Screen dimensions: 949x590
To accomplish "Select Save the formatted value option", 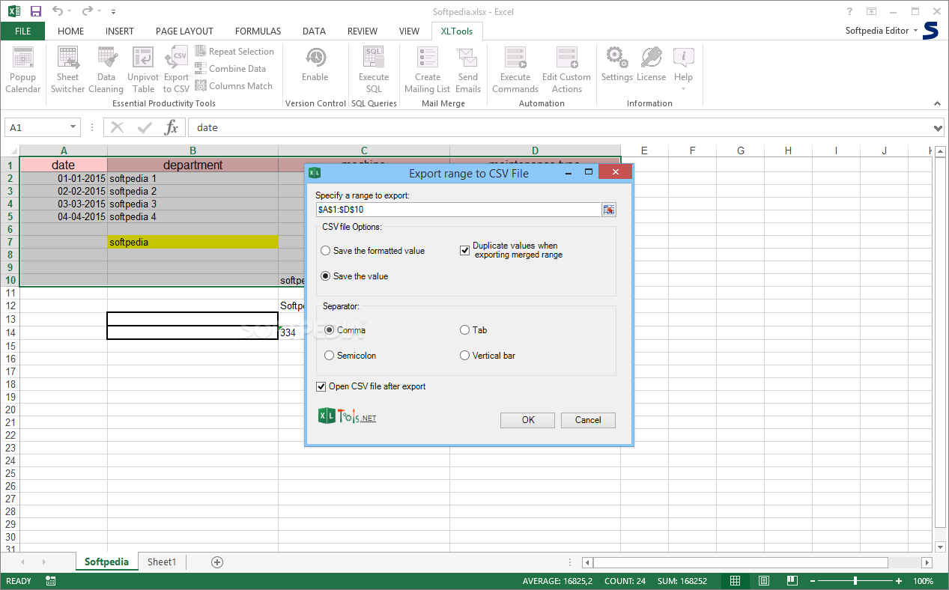I will point(372,251).
